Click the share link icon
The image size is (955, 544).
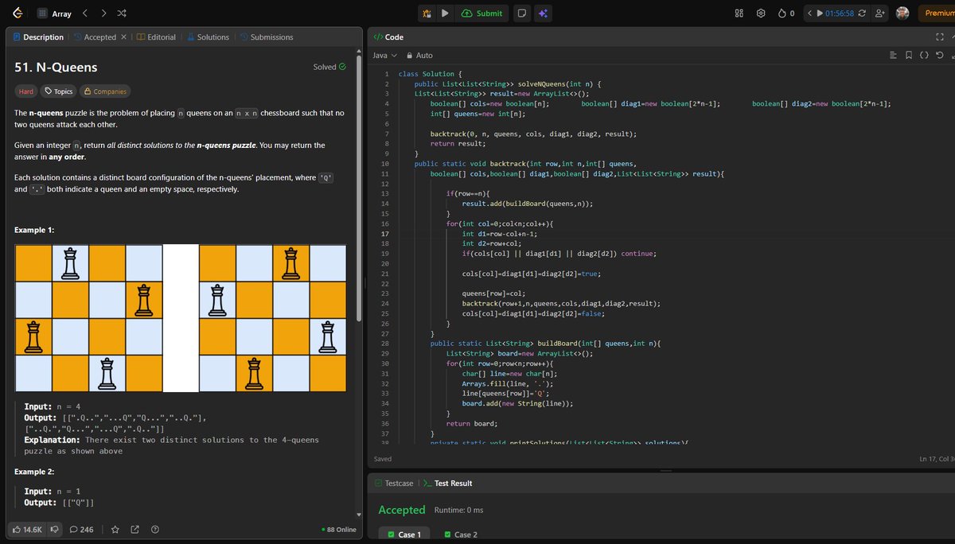(x=134, y=529)
